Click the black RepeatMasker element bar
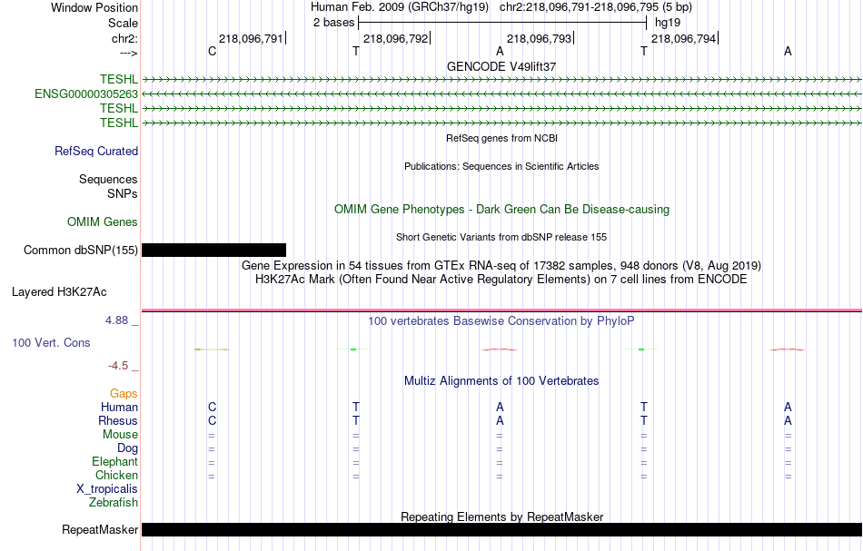Viewport: 863px width, 551px height. (x=502, y=529)
